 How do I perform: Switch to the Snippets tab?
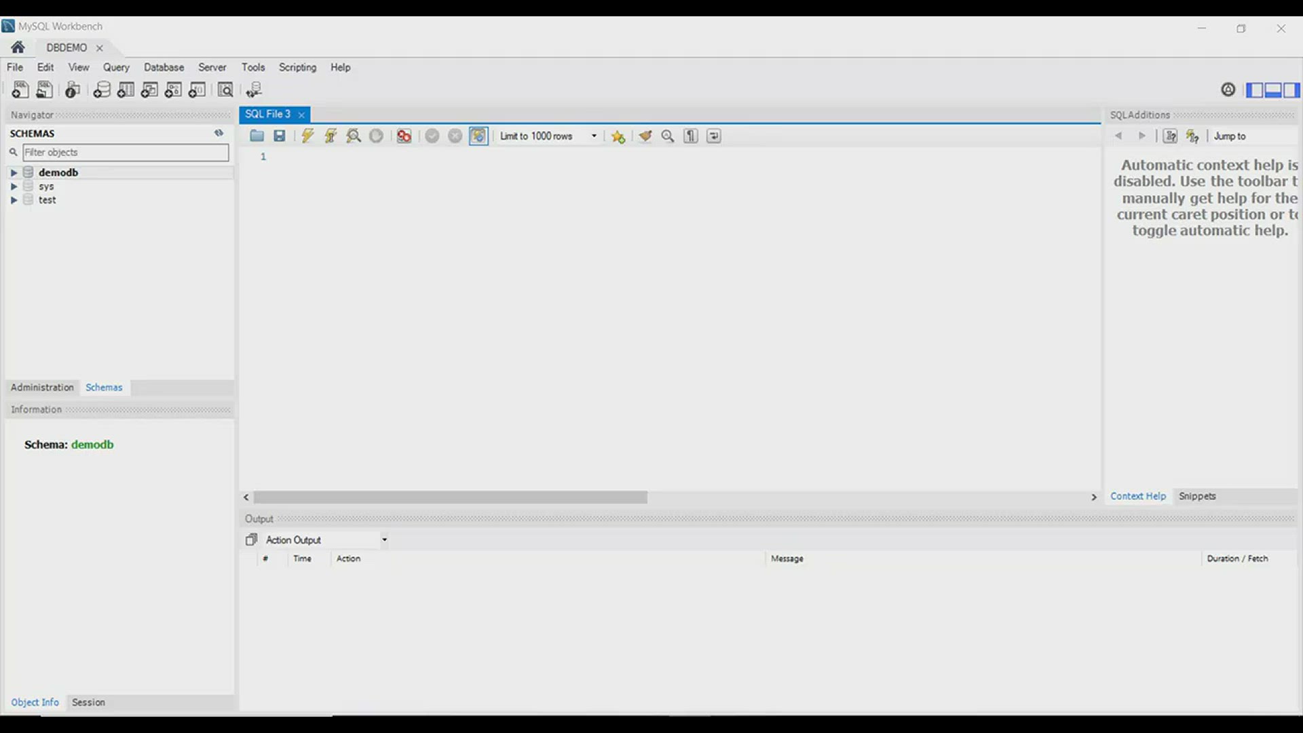point(1197,496)
